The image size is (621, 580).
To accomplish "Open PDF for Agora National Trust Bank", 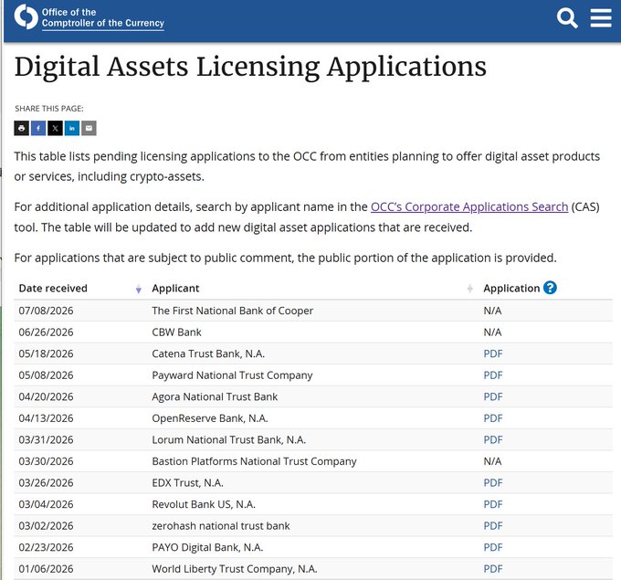I will click(492, 396).
